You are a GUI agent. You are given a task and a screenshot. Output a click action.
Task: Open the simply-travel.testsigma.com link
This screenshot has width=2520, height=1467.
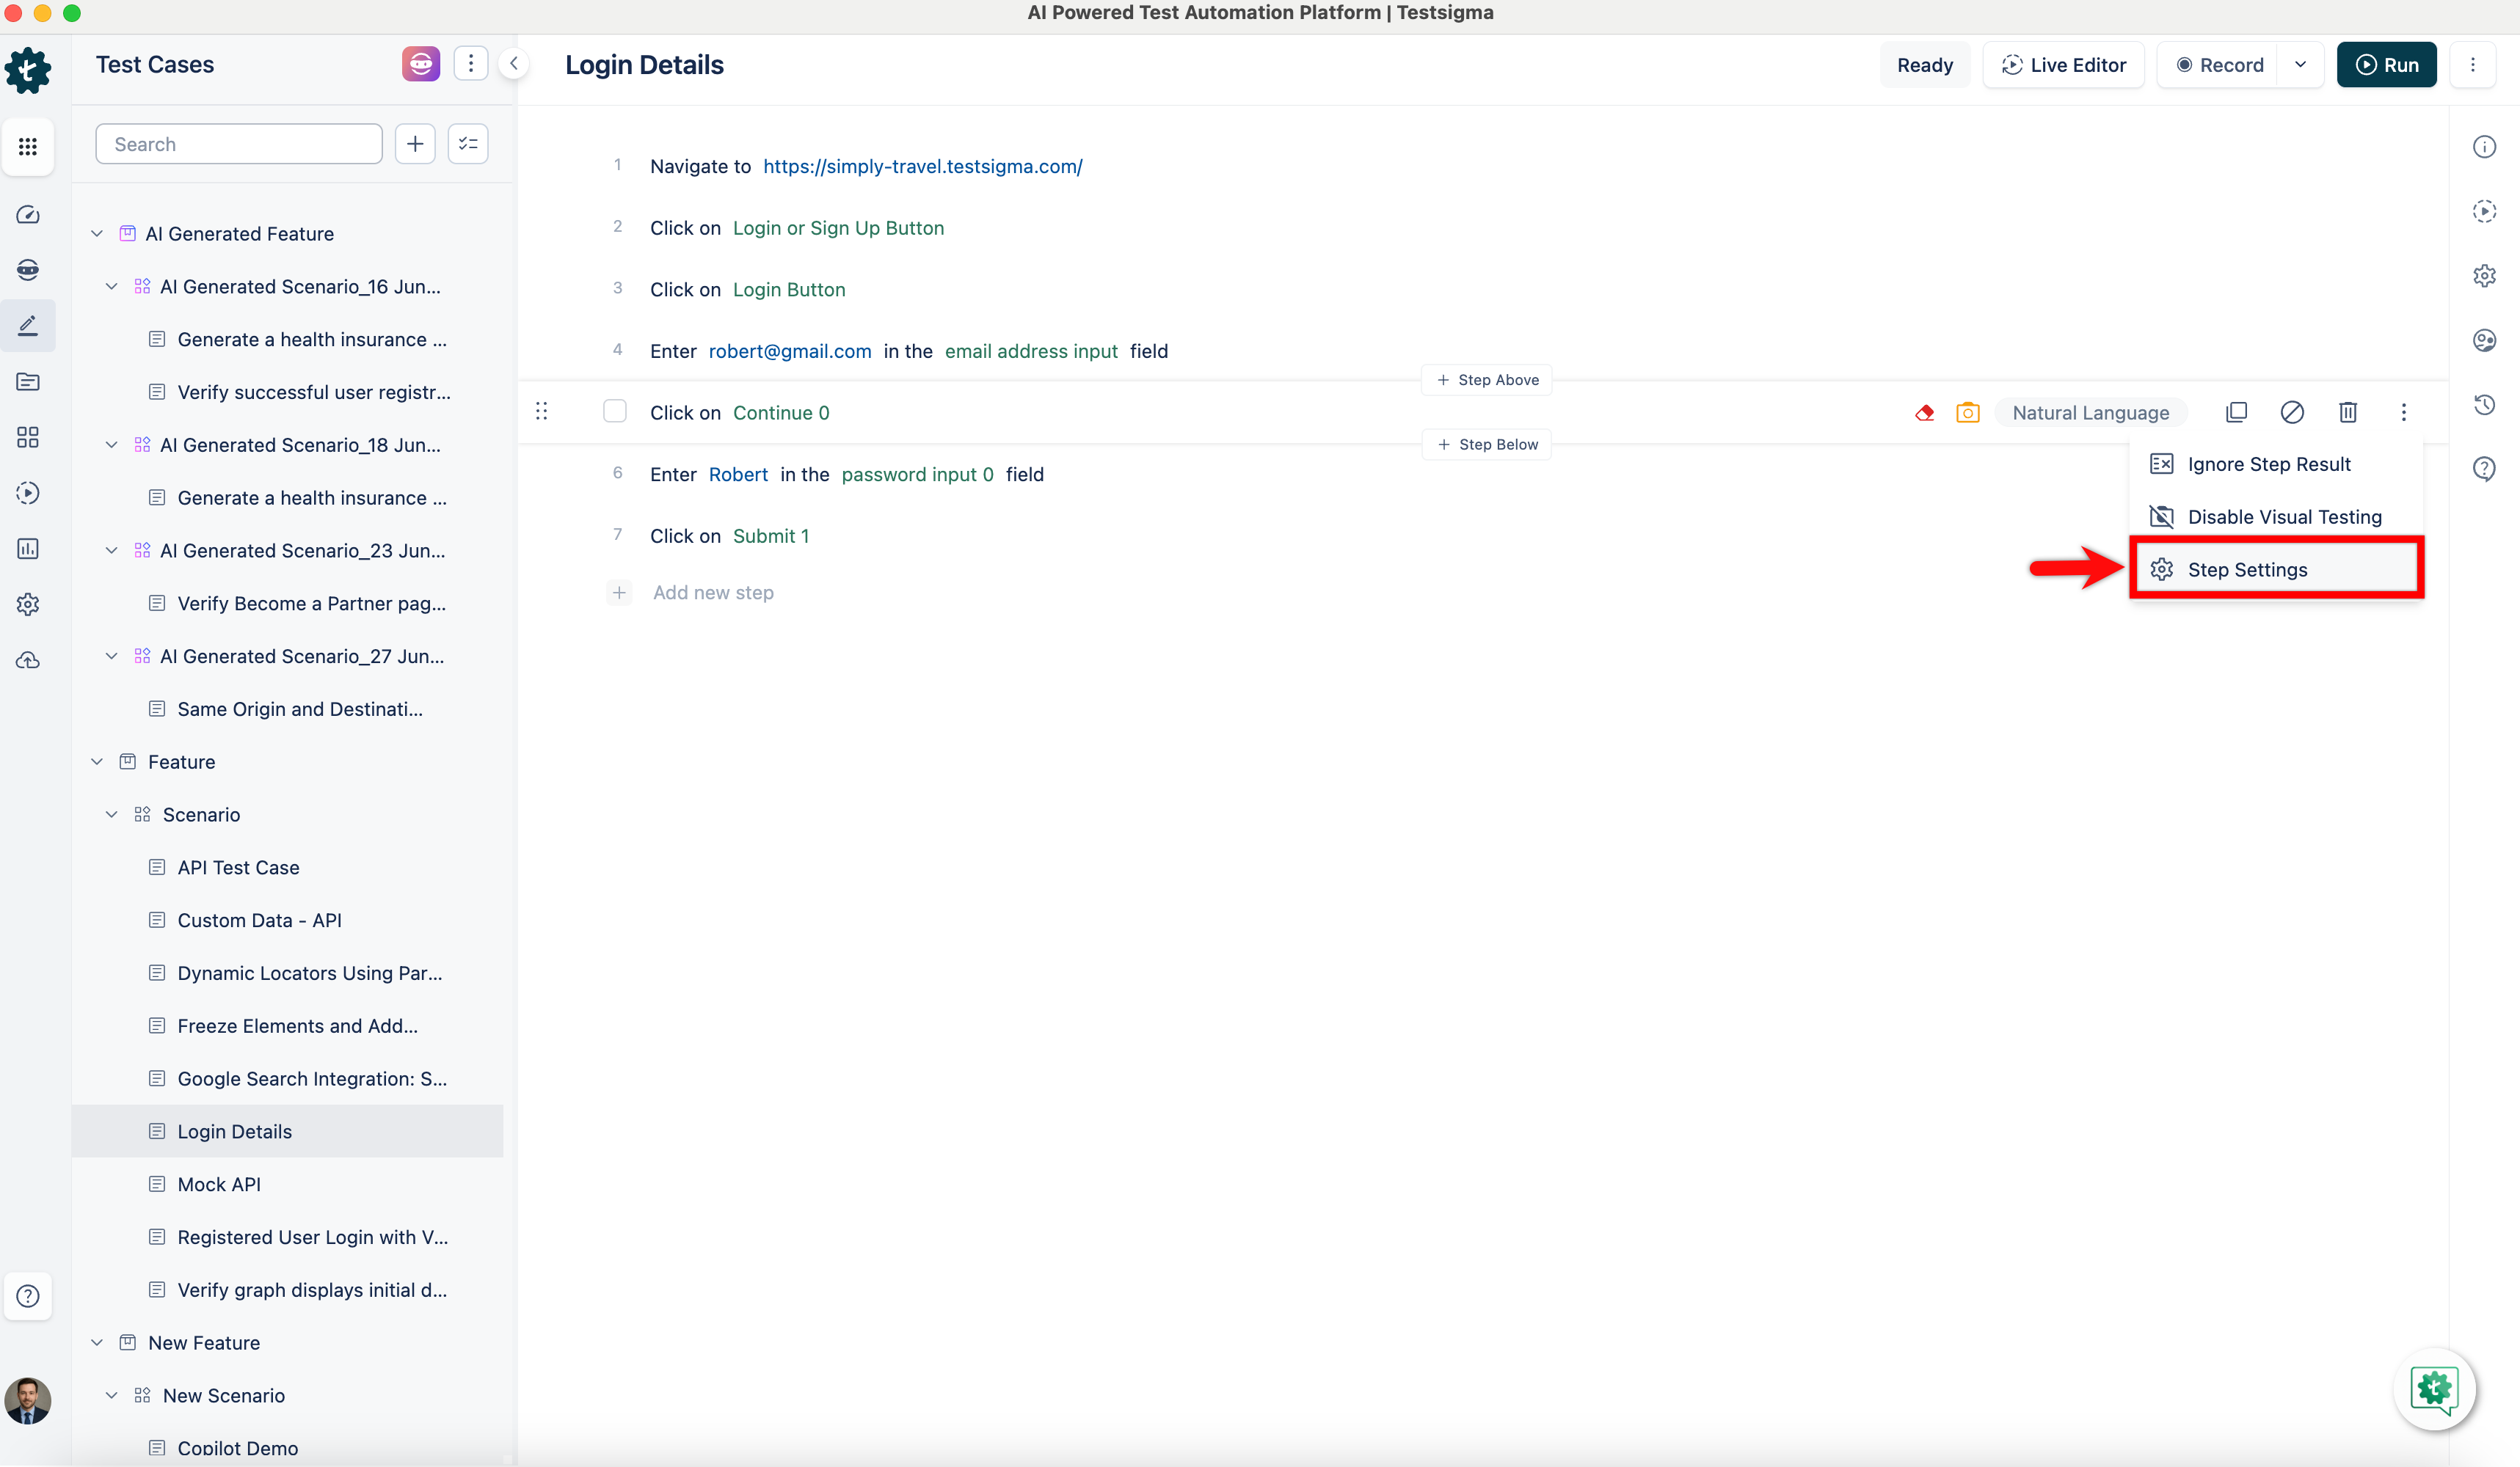click(922, 166)
